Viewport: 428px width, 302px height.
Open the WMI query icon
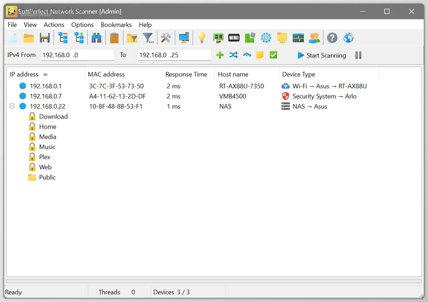234,38
